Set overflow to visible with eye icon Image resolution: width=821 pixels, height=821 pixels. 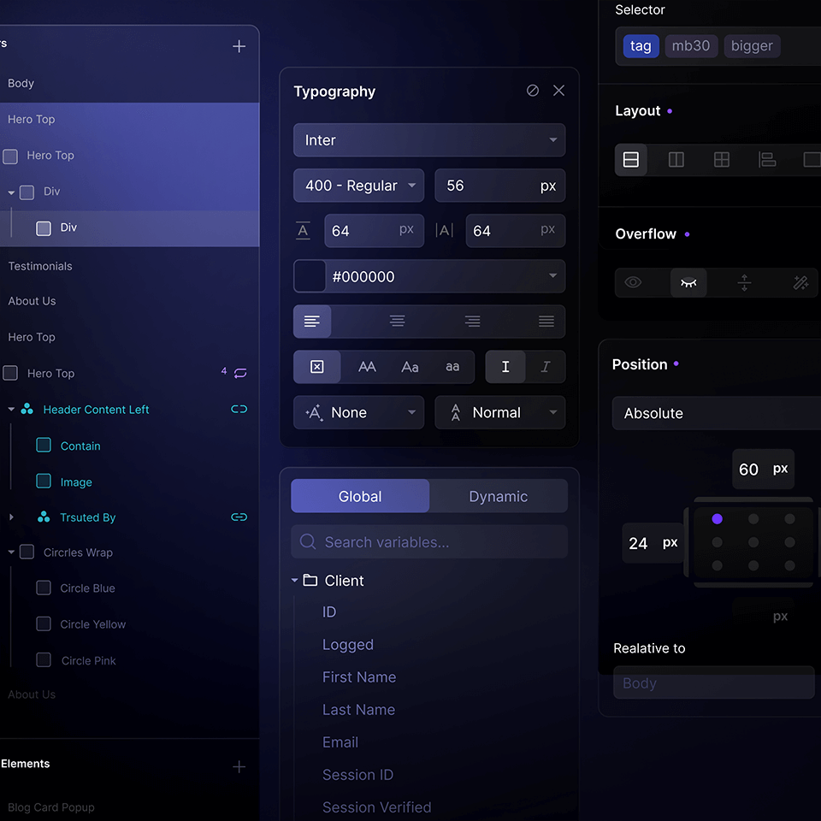[633, 283]
